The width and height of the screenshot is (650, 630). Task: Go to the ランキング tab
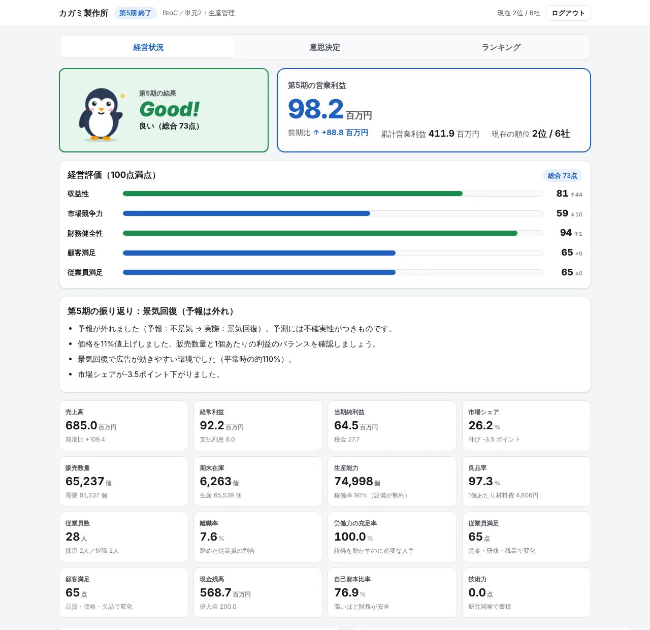[501, 47]
